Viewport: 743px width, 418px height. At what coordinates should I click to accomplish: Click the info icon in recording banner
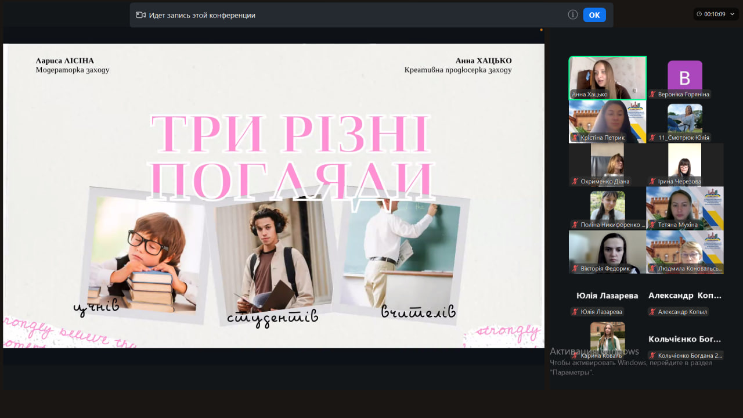[x=572, y=15]
